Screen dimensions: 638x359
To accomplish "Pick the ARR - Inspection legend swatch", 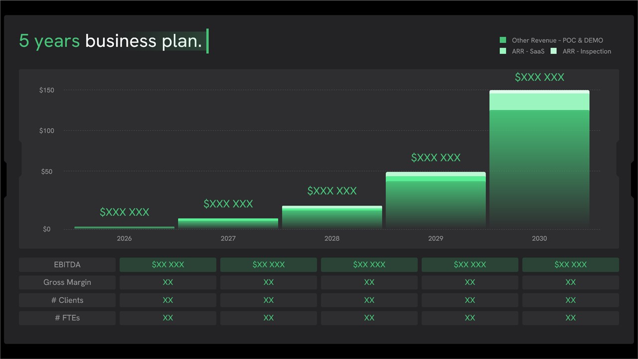I will 554,51.
